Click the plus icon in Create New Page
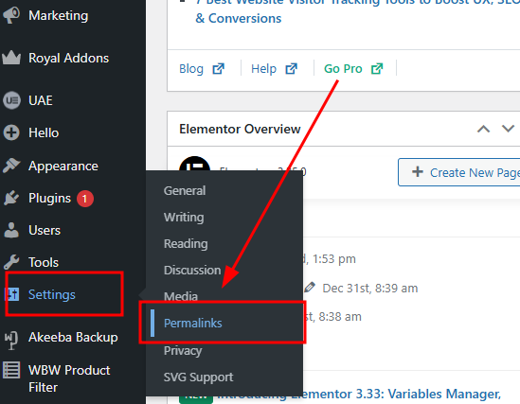The width and height of the screenshot is (520, 404). (x=418, y=172)
